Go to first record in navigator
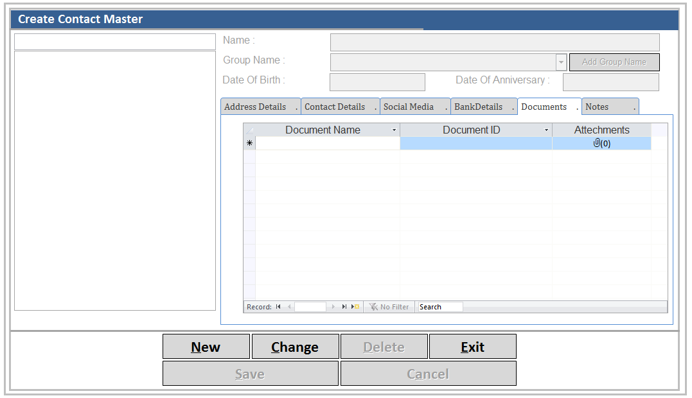692x398 pixels. [278, 307]
